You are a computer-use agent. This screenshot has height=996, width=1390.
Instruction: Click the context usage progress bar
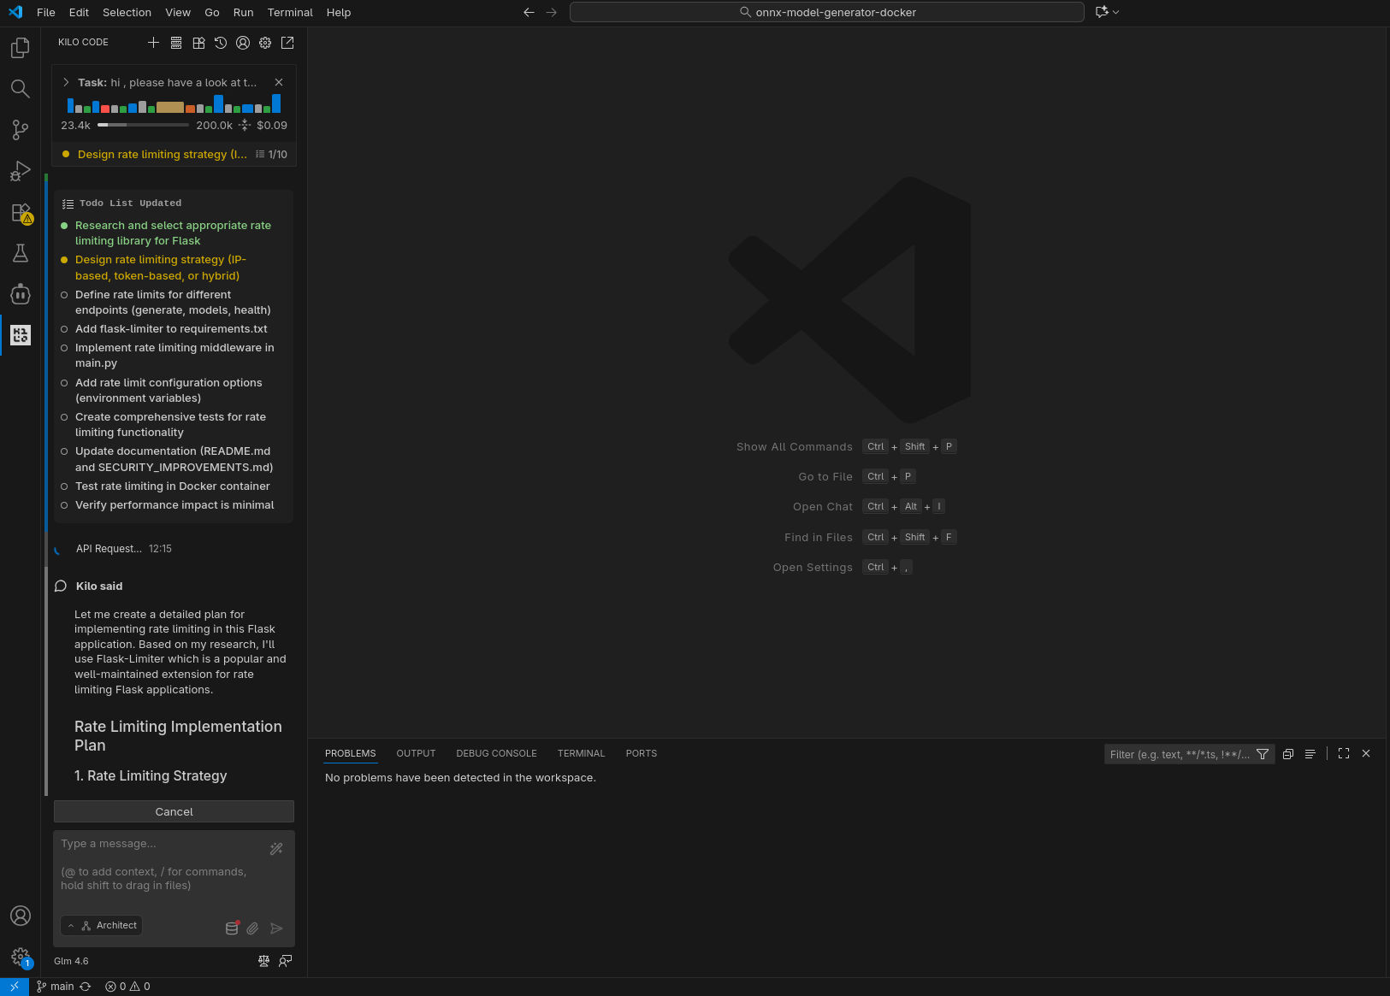click(143, 125)
